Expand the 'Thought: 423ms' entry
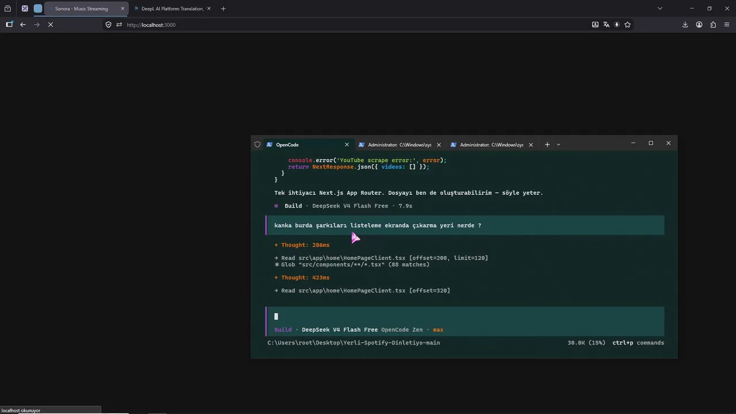Screen dimensions: 736x414 click(x=302, y=278)
